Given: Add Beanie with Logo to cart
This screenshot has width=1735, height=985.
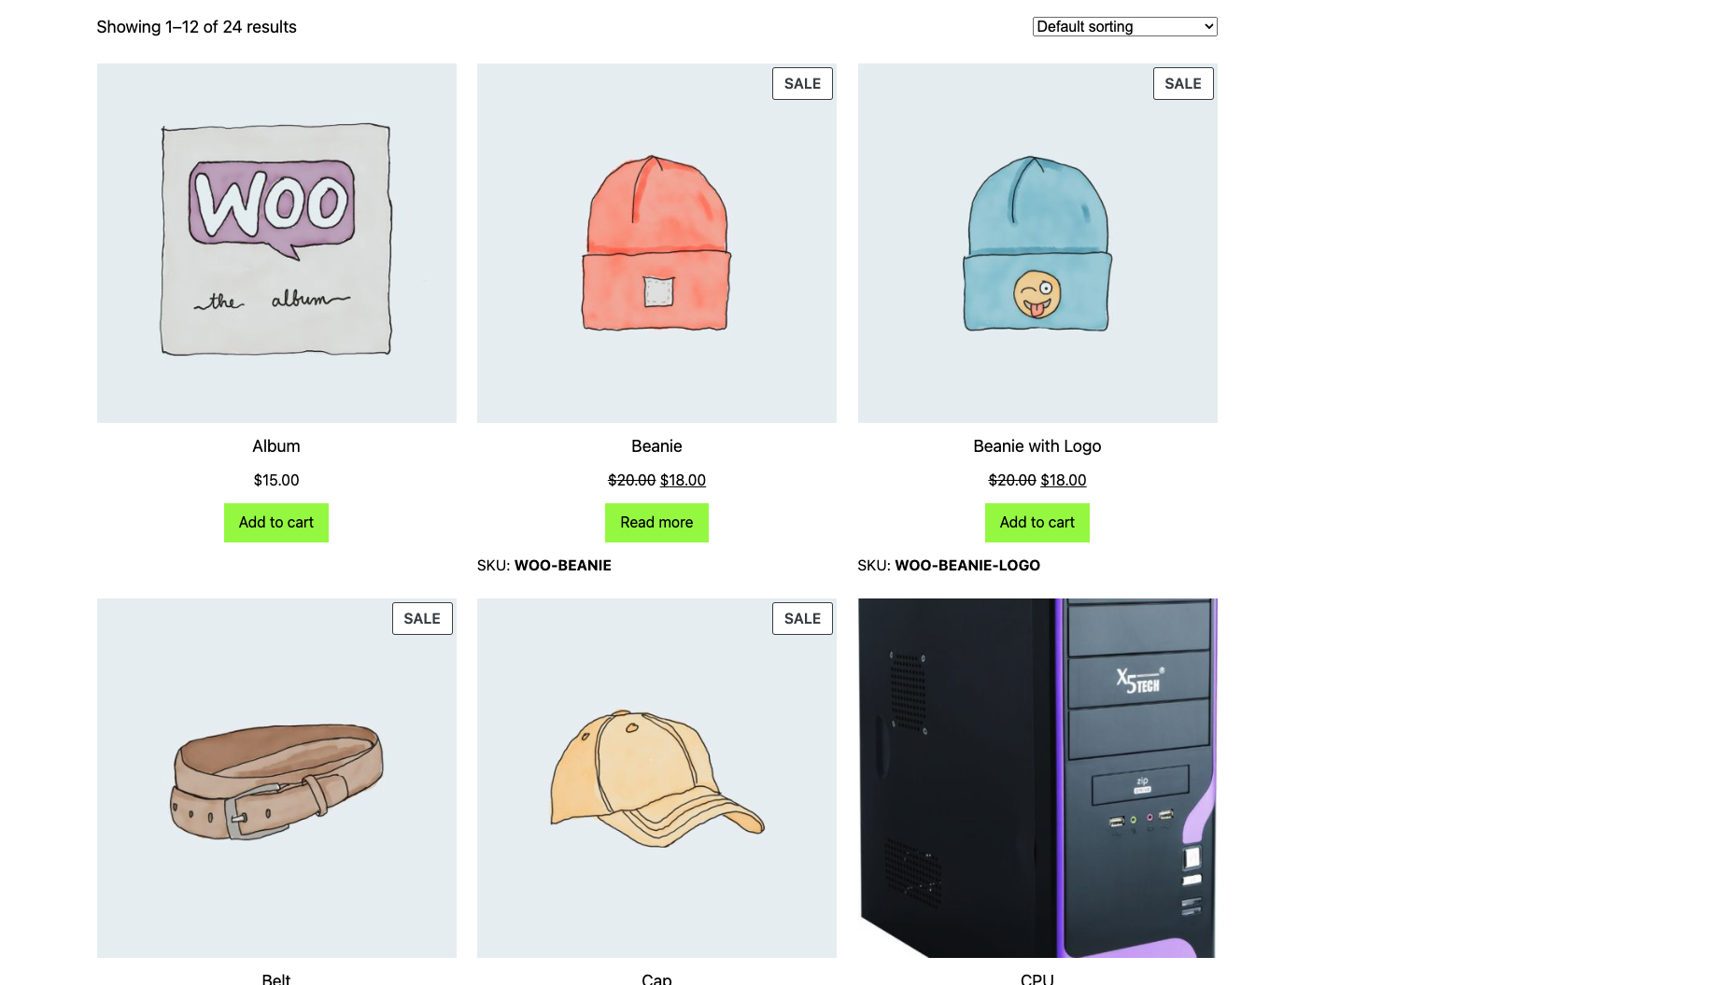Looking at the screenshot, I should (1037, 523).
